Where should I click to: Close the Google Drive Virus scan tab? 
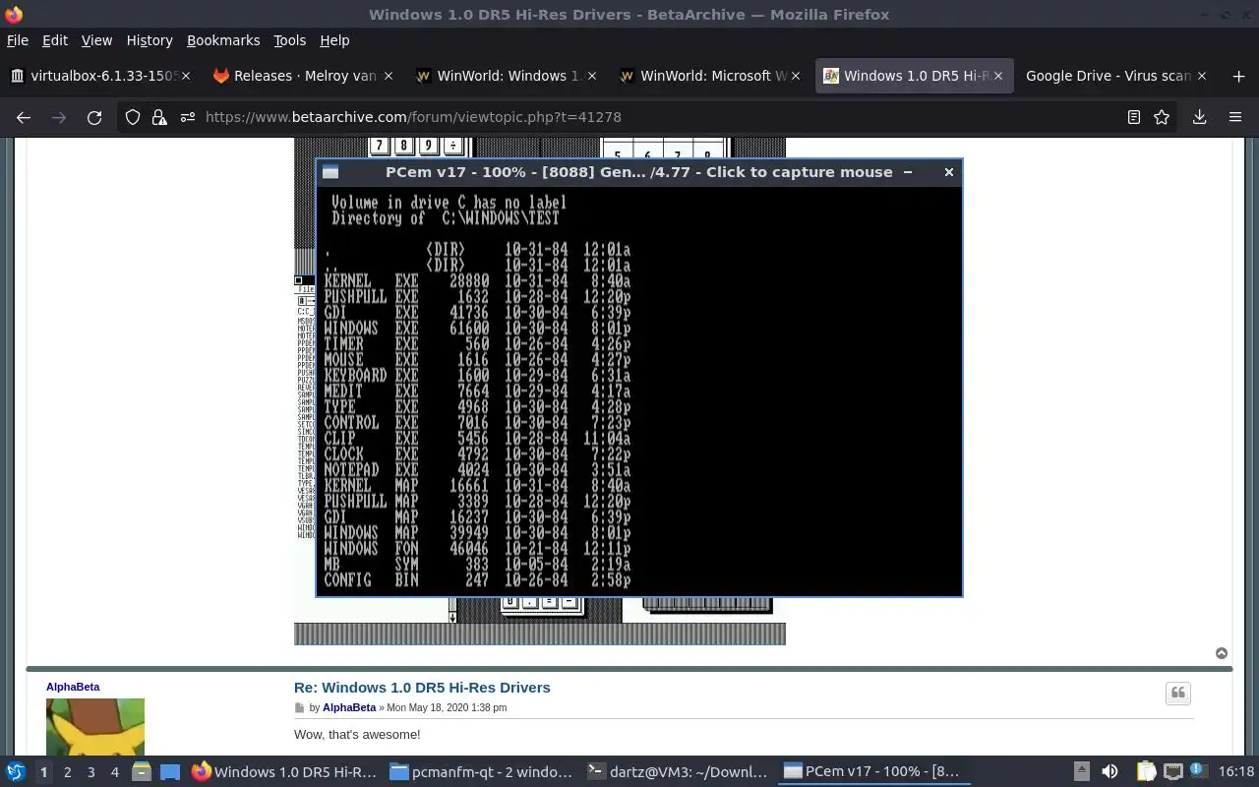[x=1201, y=76]
